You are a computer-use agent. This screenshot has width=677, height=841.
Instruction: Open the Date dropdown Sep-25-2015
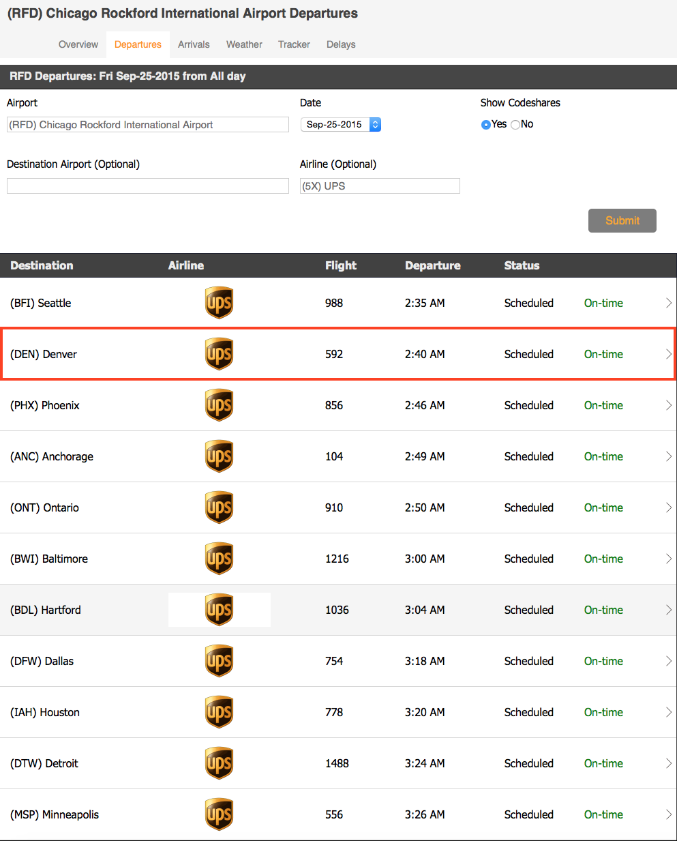[341, 125]
